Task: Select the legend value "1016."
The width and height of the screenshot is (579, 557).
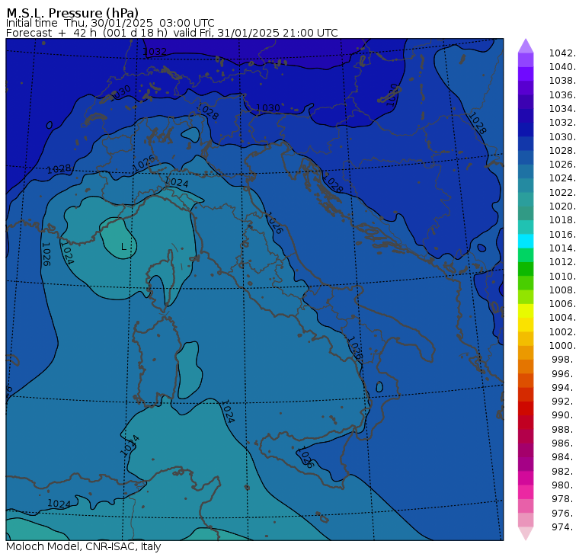Action: point(563,234)
